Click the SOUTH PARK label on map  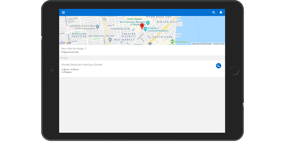163,37
